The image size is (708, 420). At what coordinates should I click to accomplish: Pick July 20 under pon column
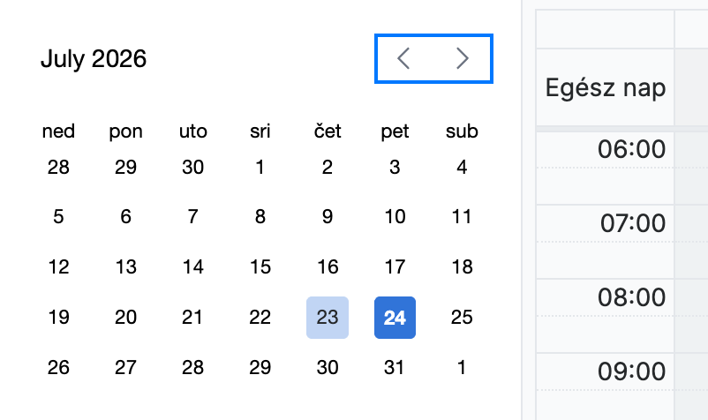click(125, 318)
